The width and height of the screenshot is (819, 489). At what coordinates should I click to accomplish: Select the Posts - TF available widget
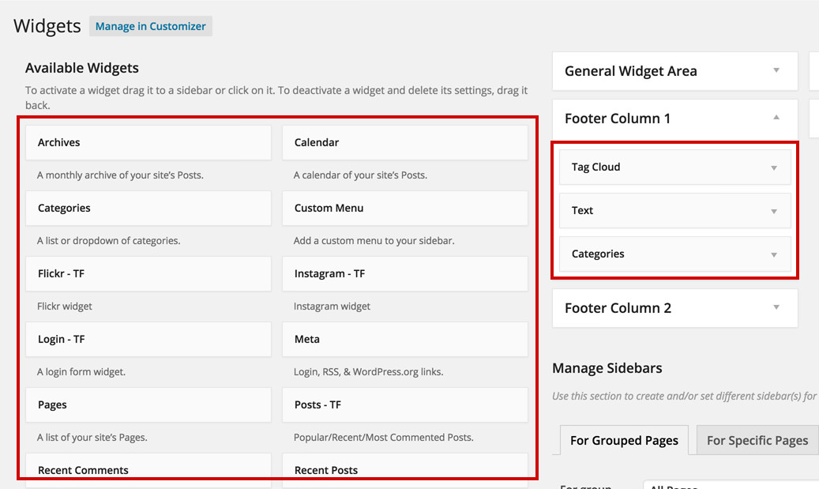pos(405,405)
